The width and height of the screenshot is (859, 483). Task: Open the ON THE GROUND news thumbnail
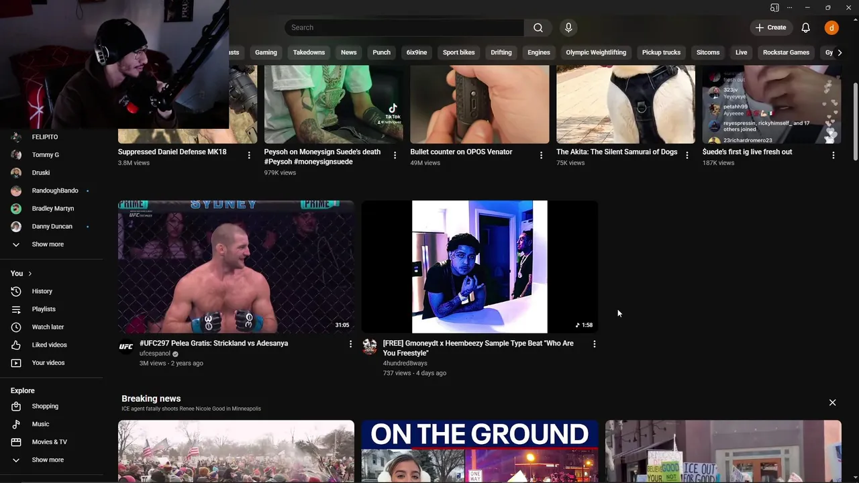coord(480,451)
